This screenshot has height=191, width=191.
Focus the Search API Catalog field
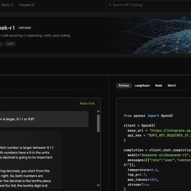tap(148, 5)
